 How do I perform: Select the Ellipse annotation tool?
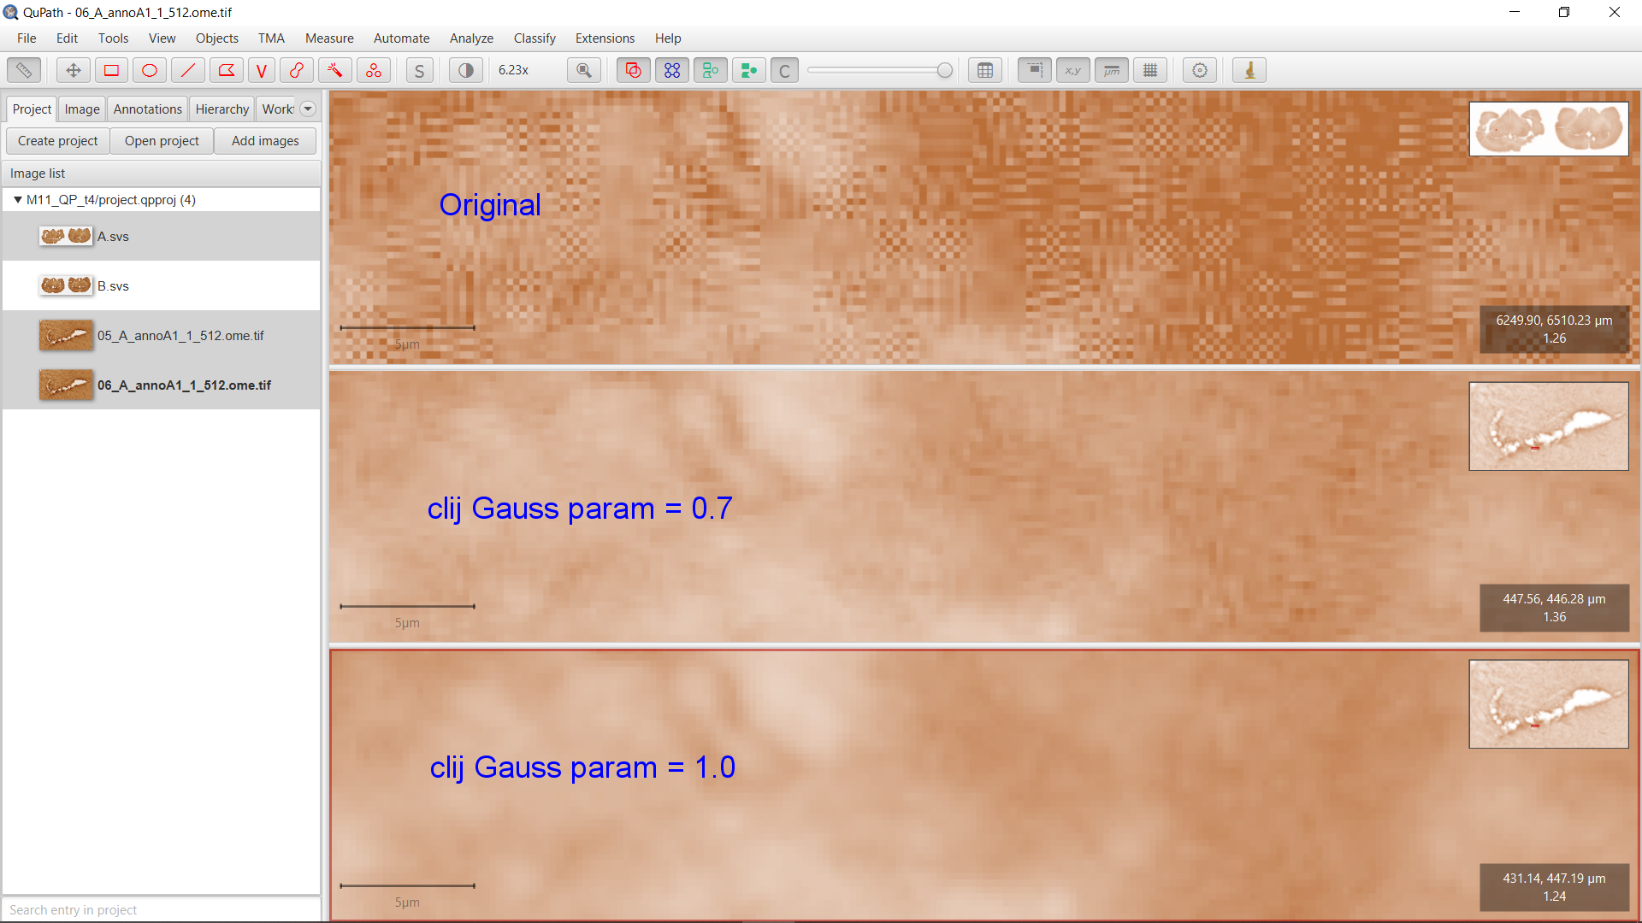pyautogui.click(x=149, y=70)
